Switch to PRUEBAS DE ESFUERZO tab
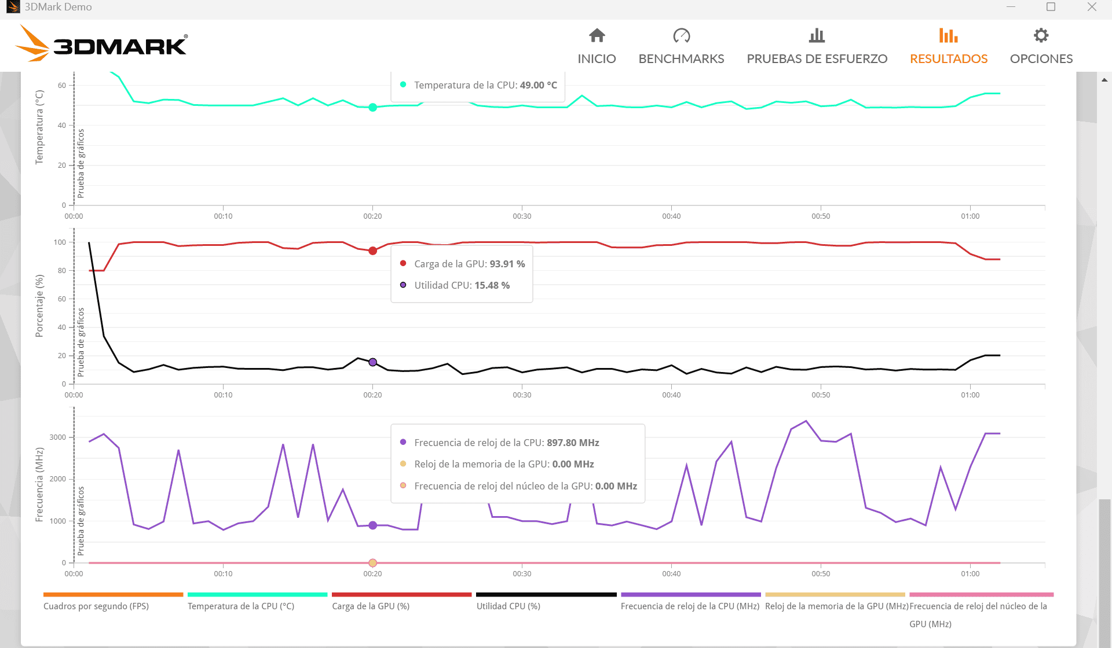The width and height of the screenshot is (1112, 648). click(x=817, y=58)
